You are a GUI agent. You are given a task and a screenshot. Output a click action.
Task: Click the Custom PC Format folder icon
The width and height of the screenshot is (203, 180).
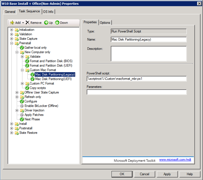point(27,84)
